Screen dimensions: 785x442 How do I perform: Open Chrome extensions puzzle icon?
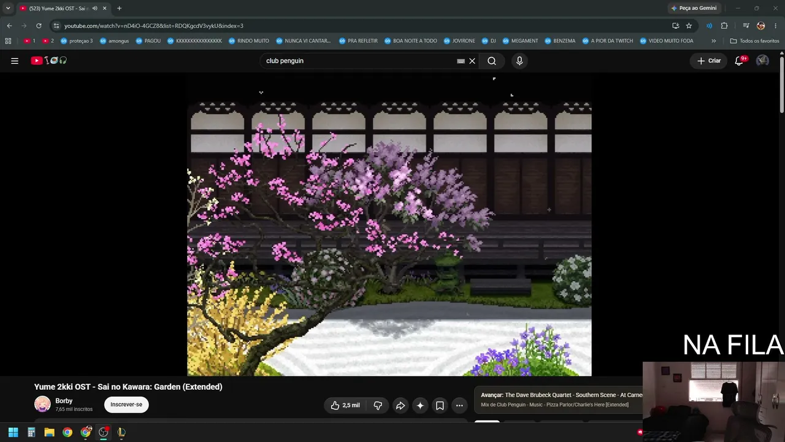[x=724, y=26]
